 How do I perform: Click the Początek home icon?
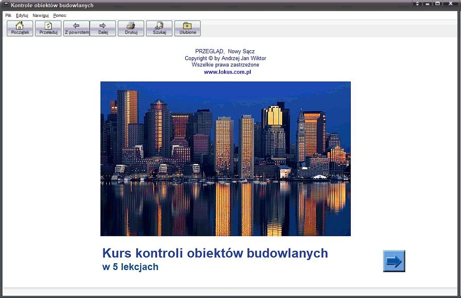click(20, 28)
